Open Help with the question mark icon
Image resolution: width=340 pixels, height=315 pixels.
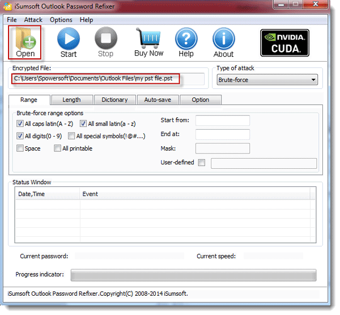(x=186, y=42)
